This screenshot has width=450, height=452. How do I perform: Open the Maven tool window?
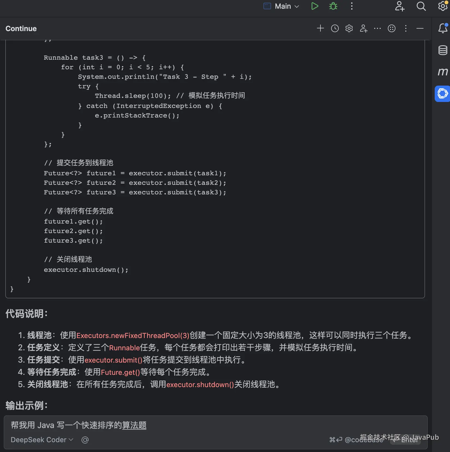443,72
